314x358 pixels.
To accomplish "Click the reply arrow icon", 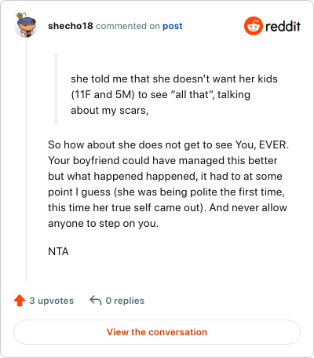I will point(96,301).
